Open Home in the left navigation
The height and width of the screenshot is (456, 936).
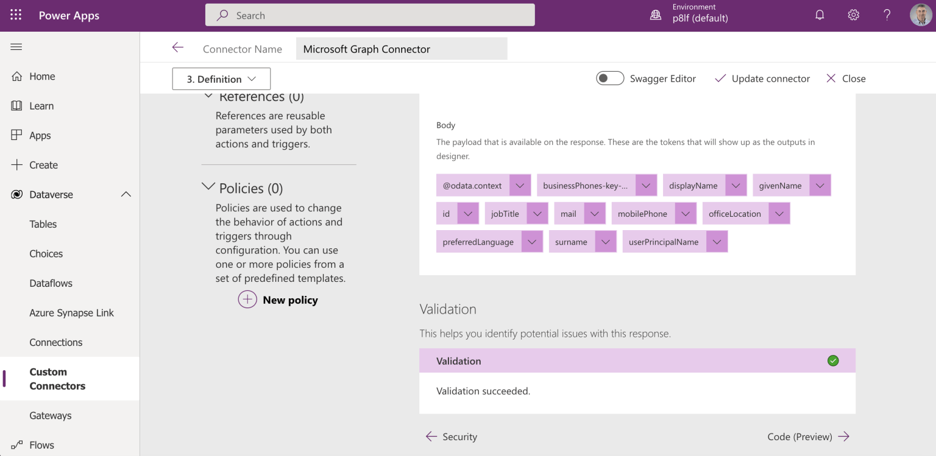tap(42, 76)
